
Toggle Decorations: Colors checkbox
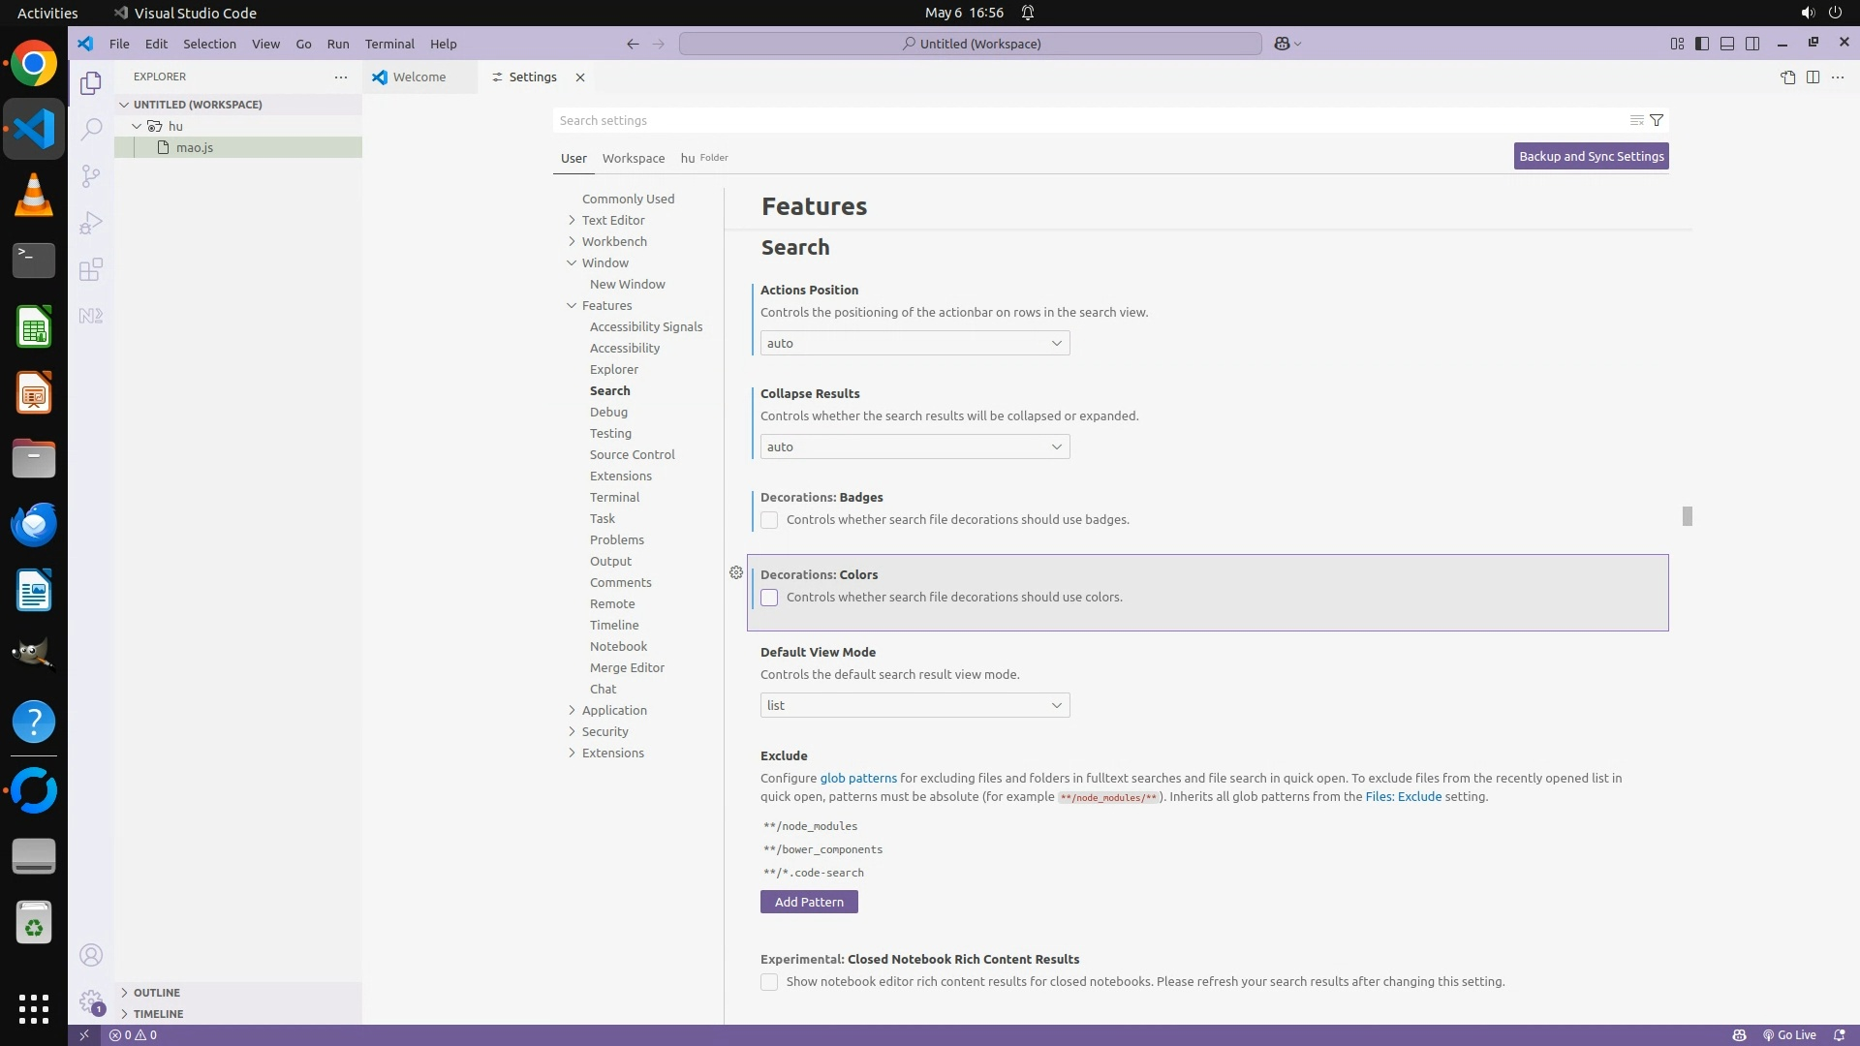click(x=769, y=598)
